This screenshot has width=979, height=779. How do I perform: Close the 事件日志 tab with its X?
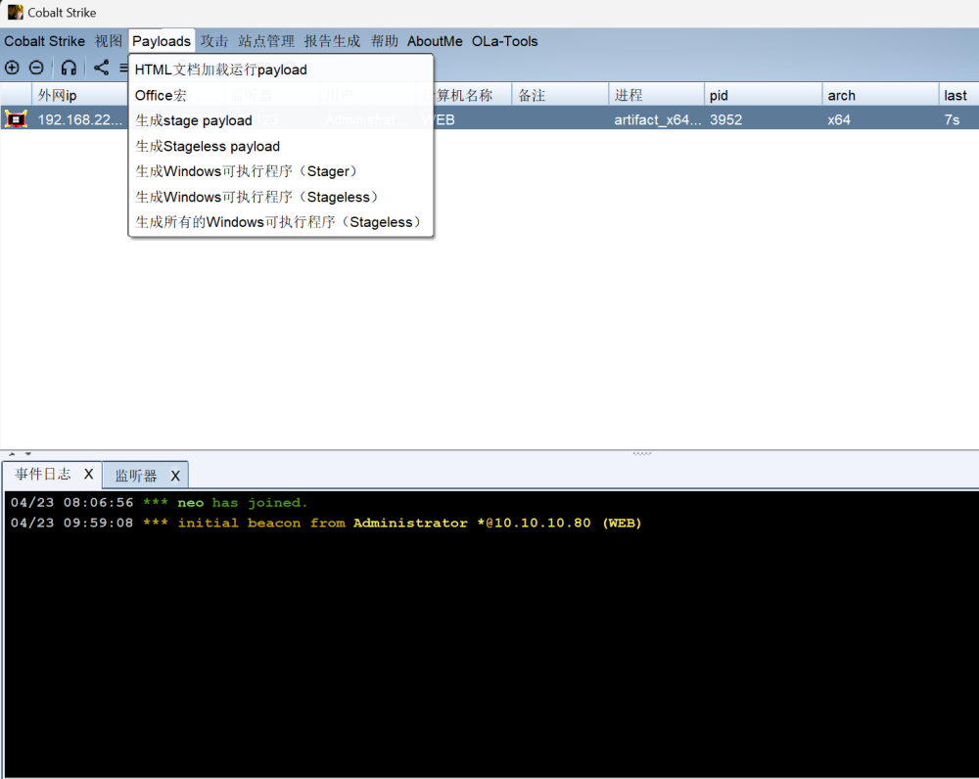click(x=88, y=475)
